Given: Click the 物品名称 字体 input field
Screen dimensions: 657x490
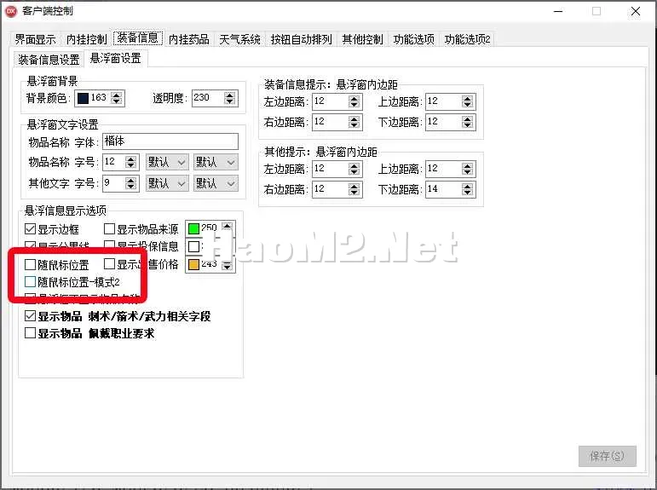Looking at the screenshot, I should pyautogui.click(x=170, y=141).
